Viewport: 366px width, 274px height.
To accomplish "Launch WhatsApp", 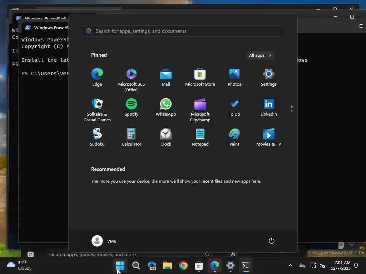I will 166,108.
